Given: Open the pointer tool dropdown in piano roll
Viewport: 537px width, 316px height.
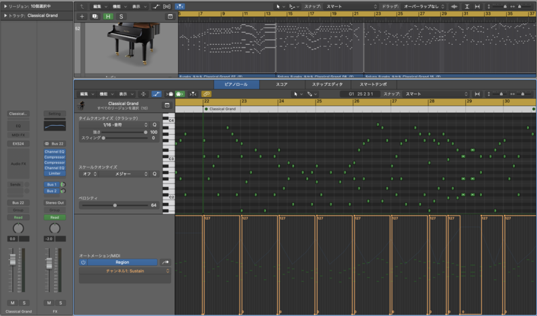Looking at the screenshot, I should tap(297, 94).
